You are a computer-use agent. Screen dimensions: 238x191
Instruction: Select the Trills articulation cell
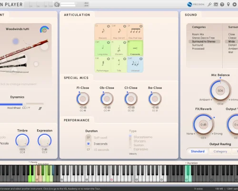(x=119, y=64)
